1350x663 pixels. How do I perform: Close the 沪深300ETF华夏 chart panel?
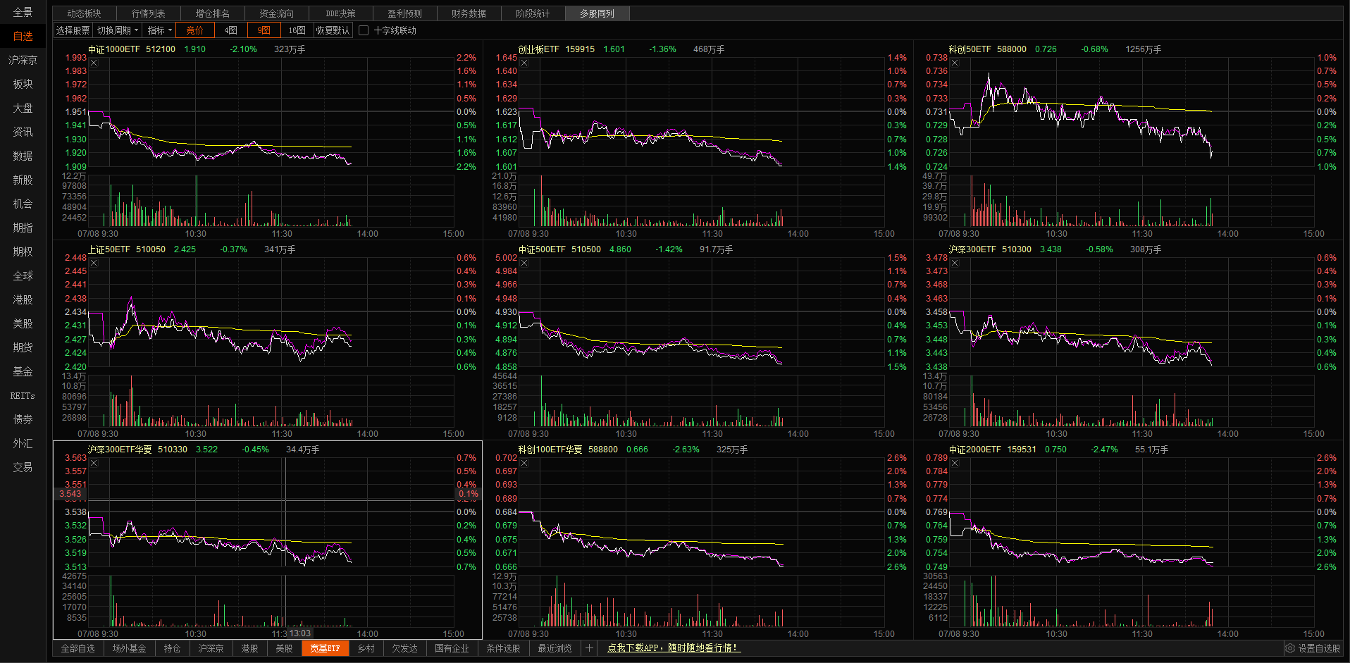click(94, 463)
